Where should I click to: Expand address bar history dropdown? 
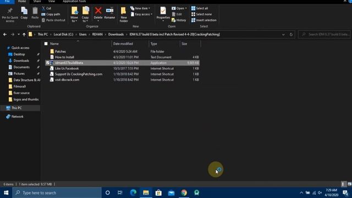283,34
